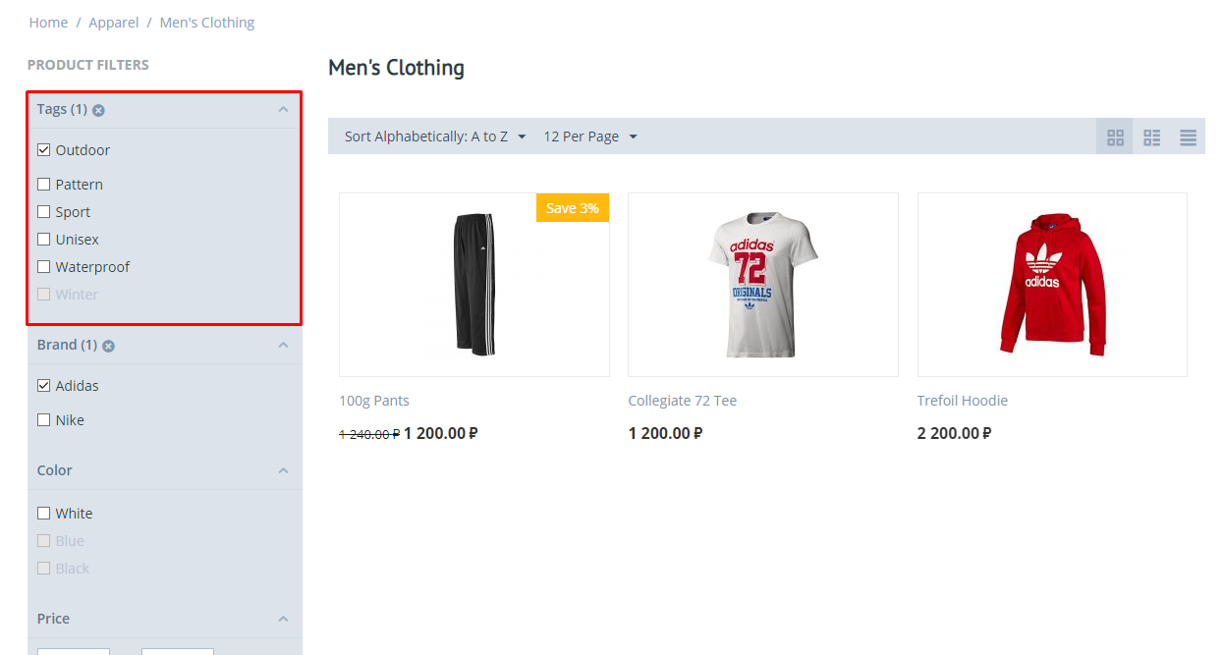Collapse the Tags filter section chevron
The image size is (1224, 655).
point(283,109)
